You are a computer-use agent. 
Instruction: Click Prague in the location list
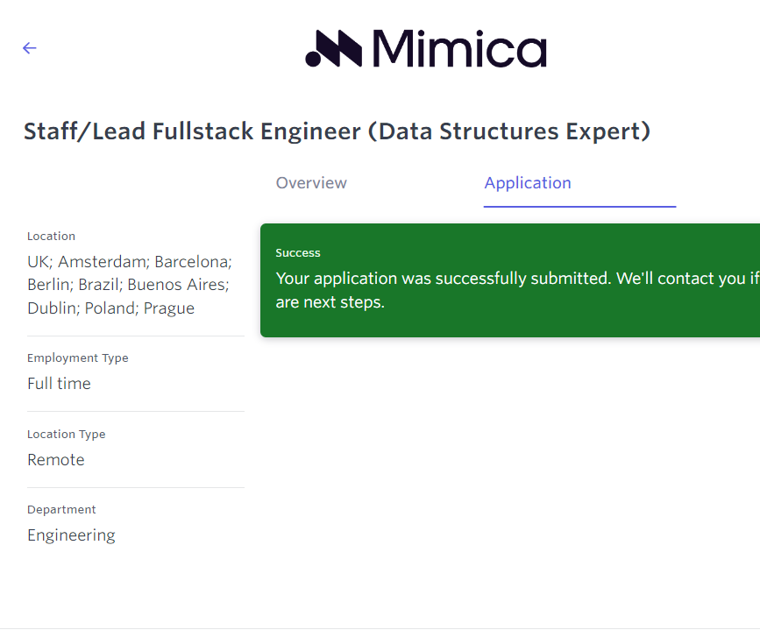169,308
